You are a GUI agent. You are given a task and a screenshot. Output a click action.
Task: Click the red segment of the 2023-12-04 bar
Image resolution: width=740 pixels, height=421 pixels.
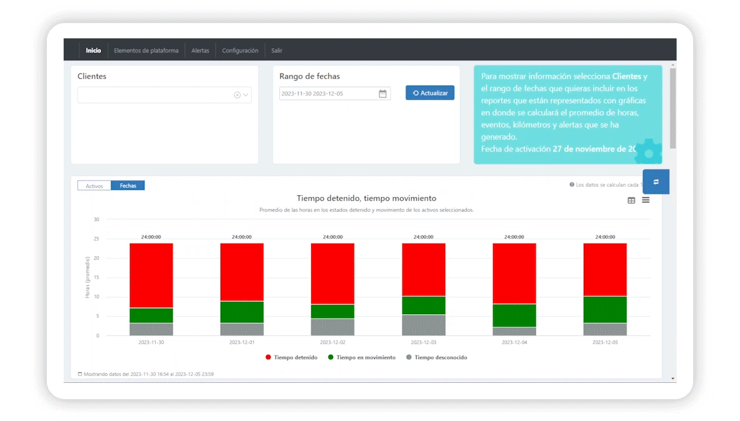coord(514,274)
